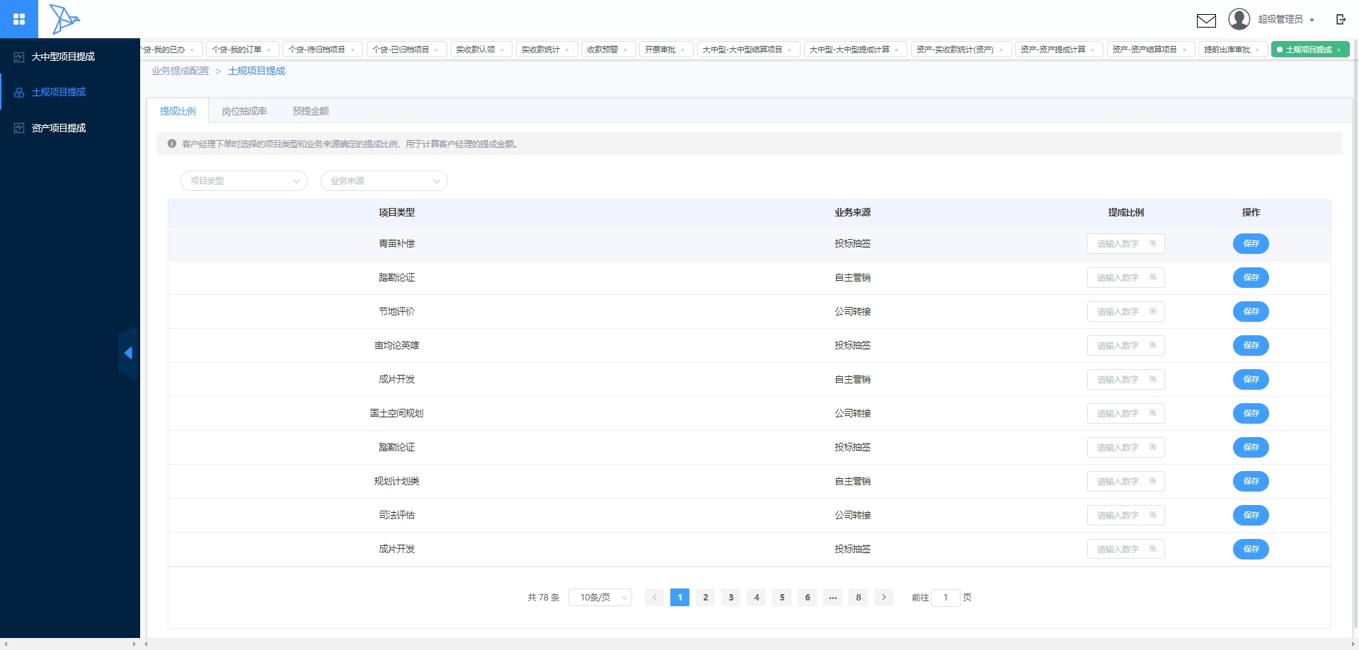Viewport: 1359px width, 650px height.
Task: Close the 开票审批 tab
Action: (x=683, y=50)
